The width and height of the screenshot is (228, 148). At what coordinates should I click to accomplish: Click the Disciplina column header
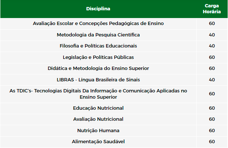(x=98, y=9)
